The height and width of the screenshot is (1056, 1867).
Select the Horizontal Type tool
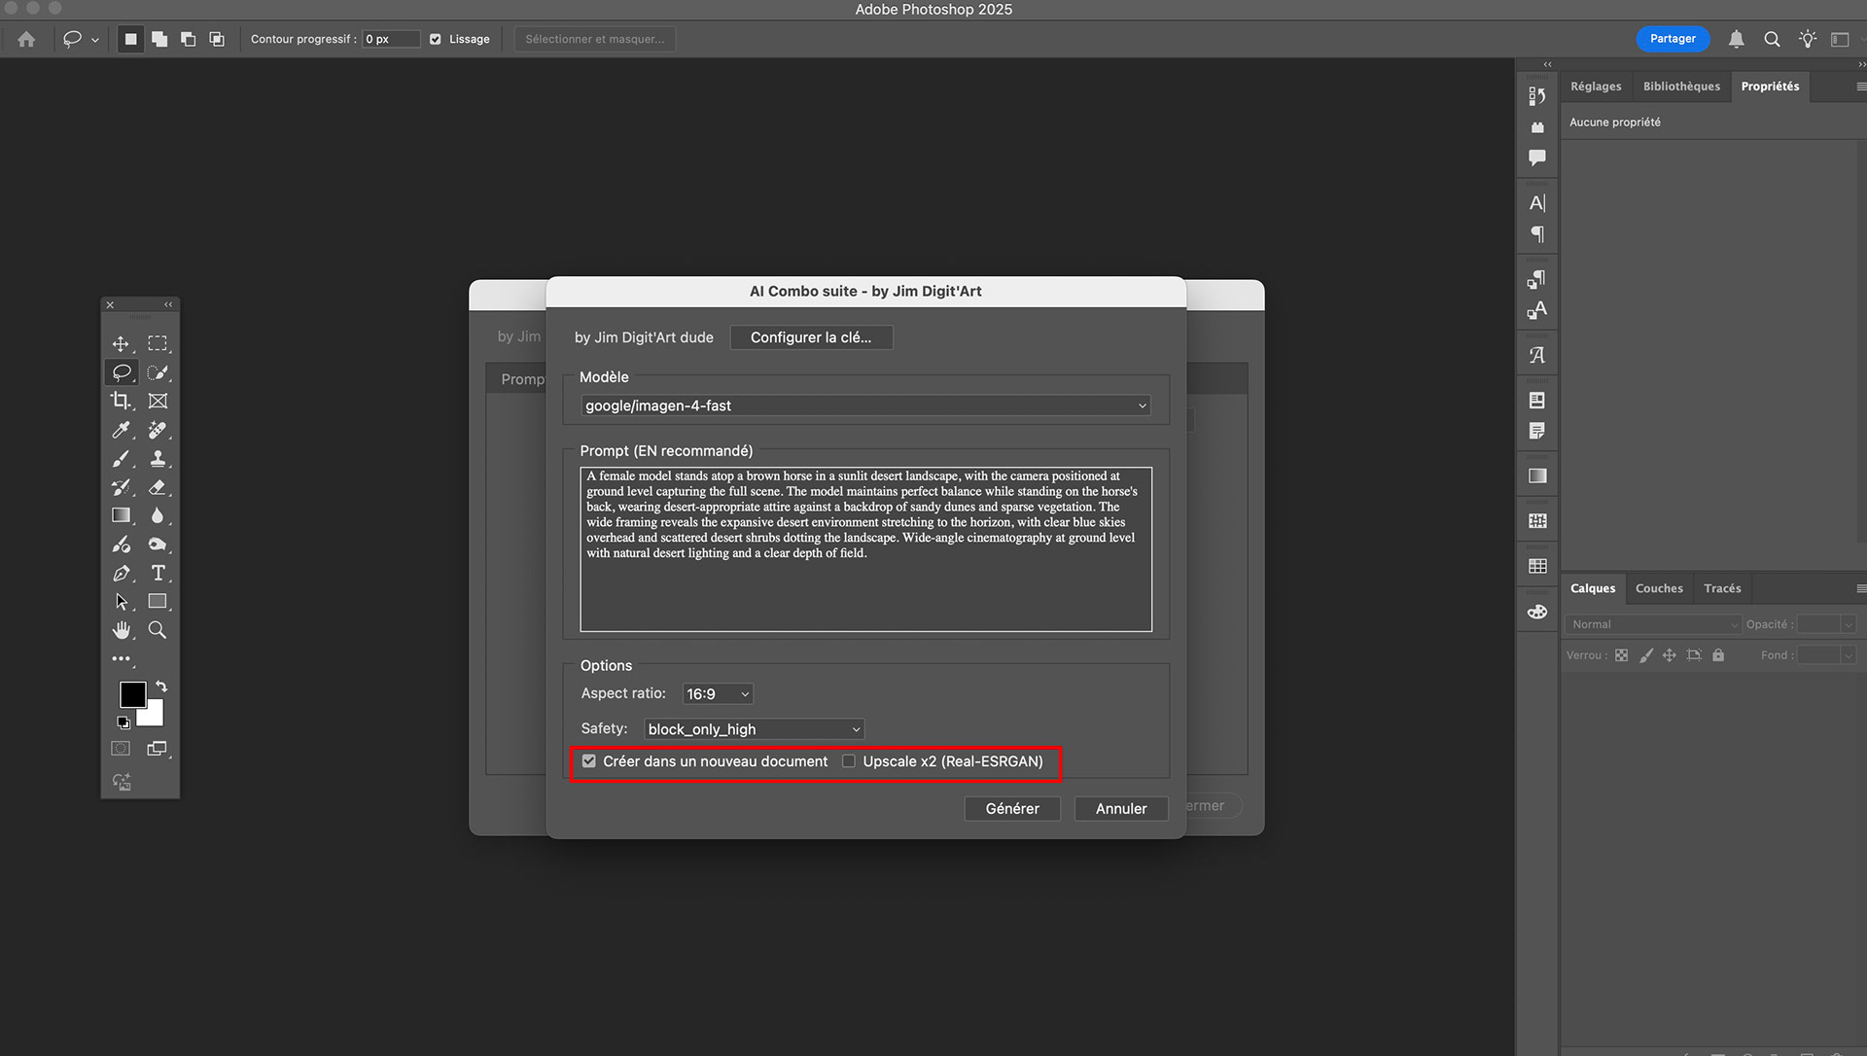tap(158, 573)
